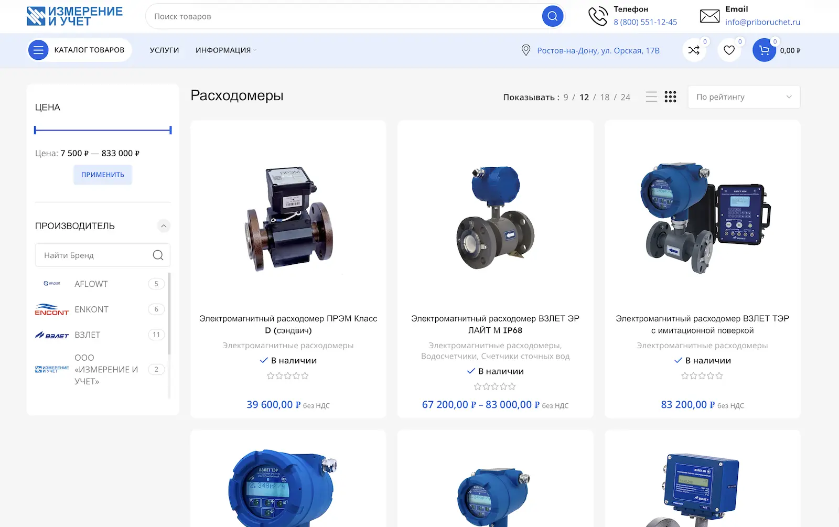Click the 67 200,00 ₽ – 83 000,00 ₽ price
839x527 pixels.
click(481, 405)
